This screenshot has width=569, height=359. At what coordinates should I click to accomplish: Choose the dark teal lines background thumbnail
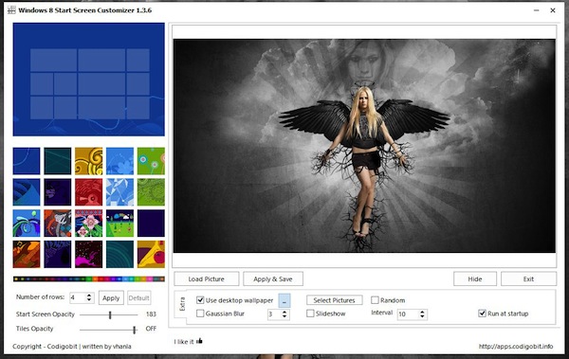point(58,161)
